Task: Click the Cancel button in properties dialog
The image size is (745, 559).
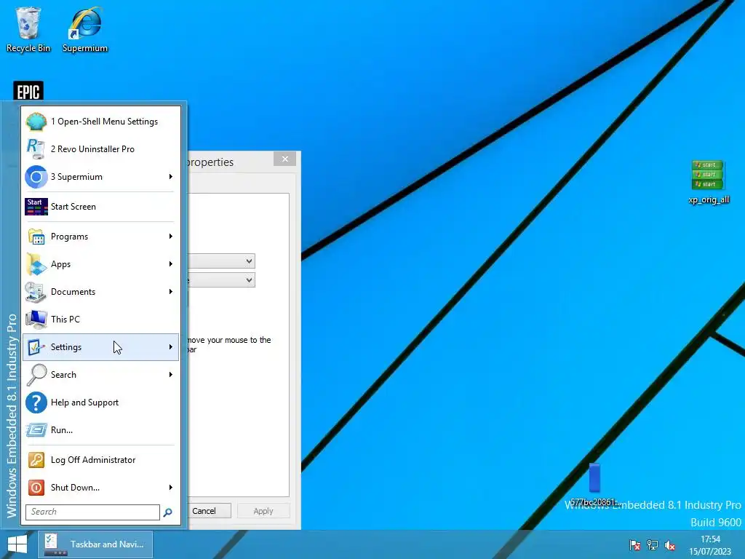Action: click(210, 511)
